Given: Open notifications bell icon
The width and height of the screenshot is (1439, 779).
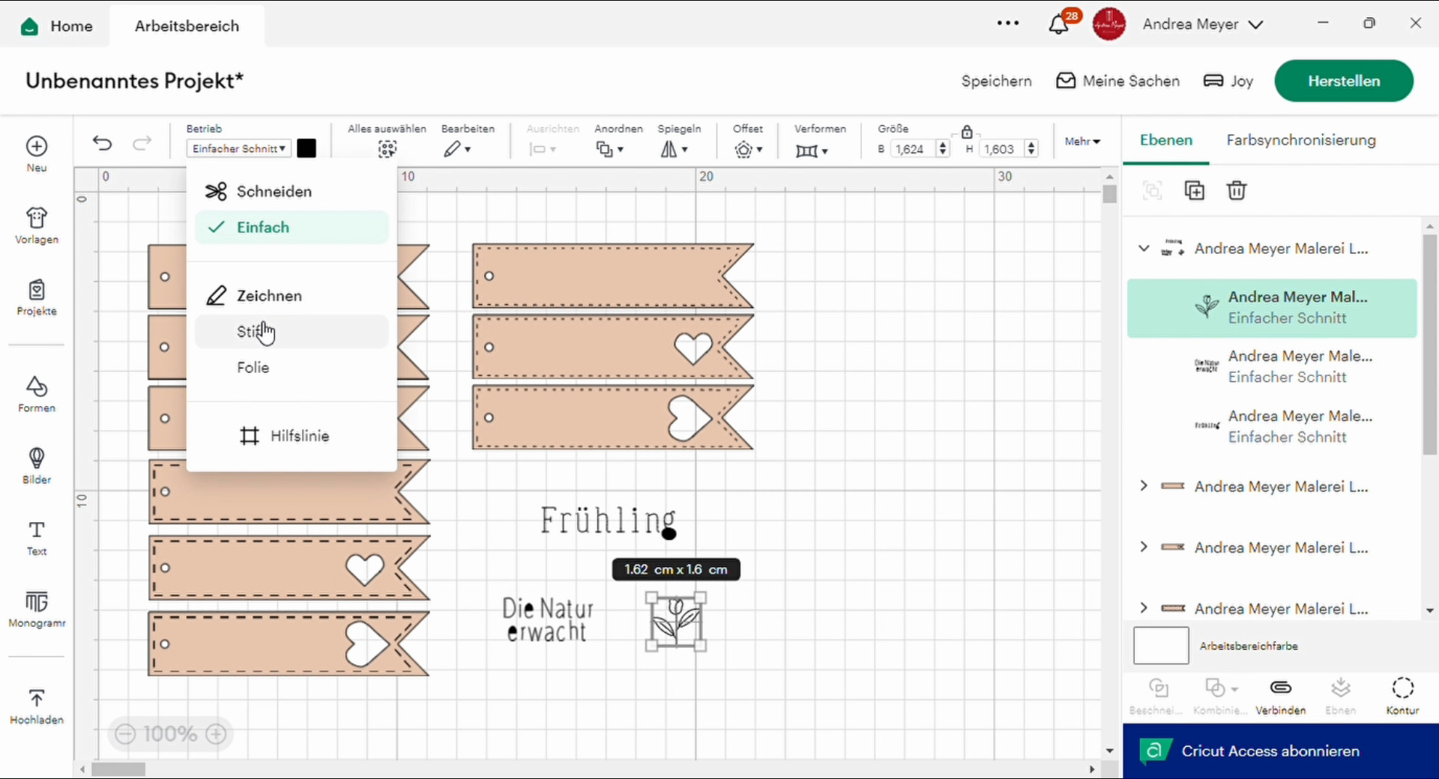Looking at the screenshot, I should [1058, 25].
